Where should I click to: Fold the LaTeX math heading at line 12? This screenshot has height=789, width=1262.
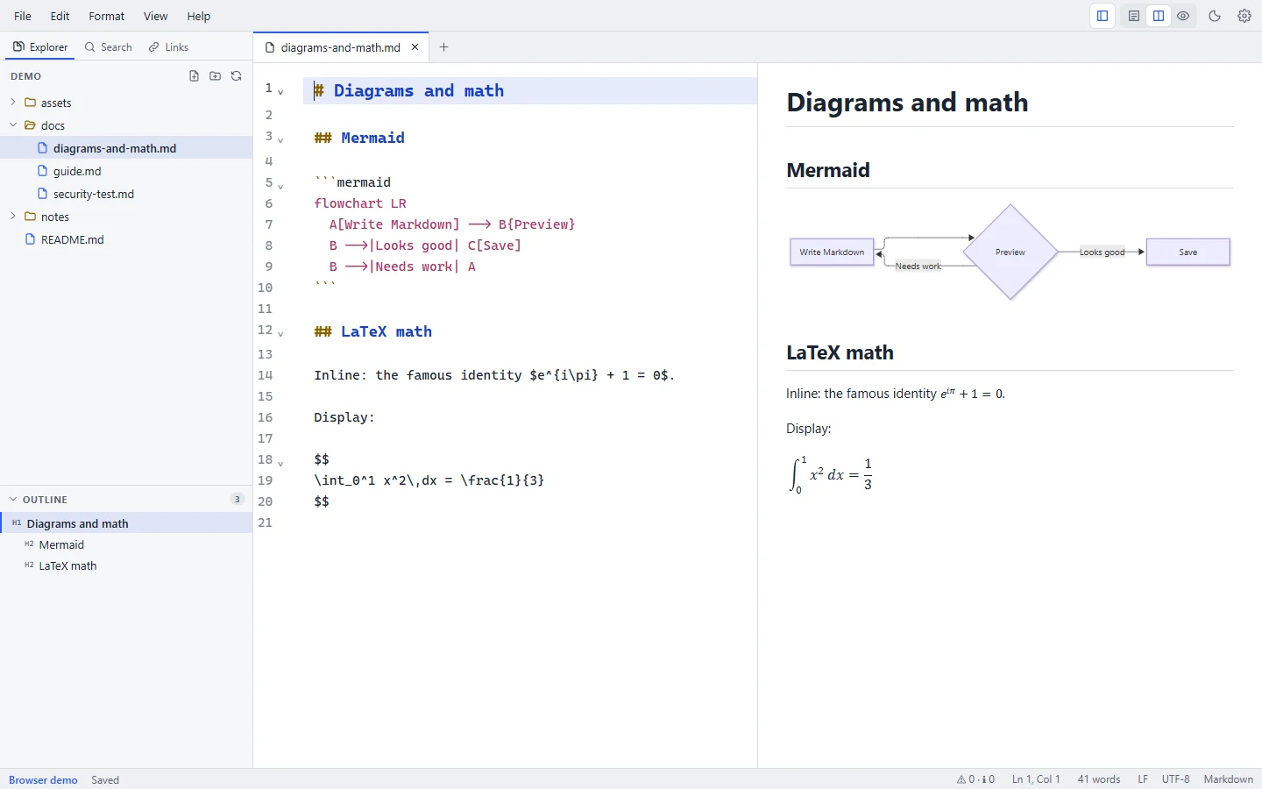tap(280, 333)
